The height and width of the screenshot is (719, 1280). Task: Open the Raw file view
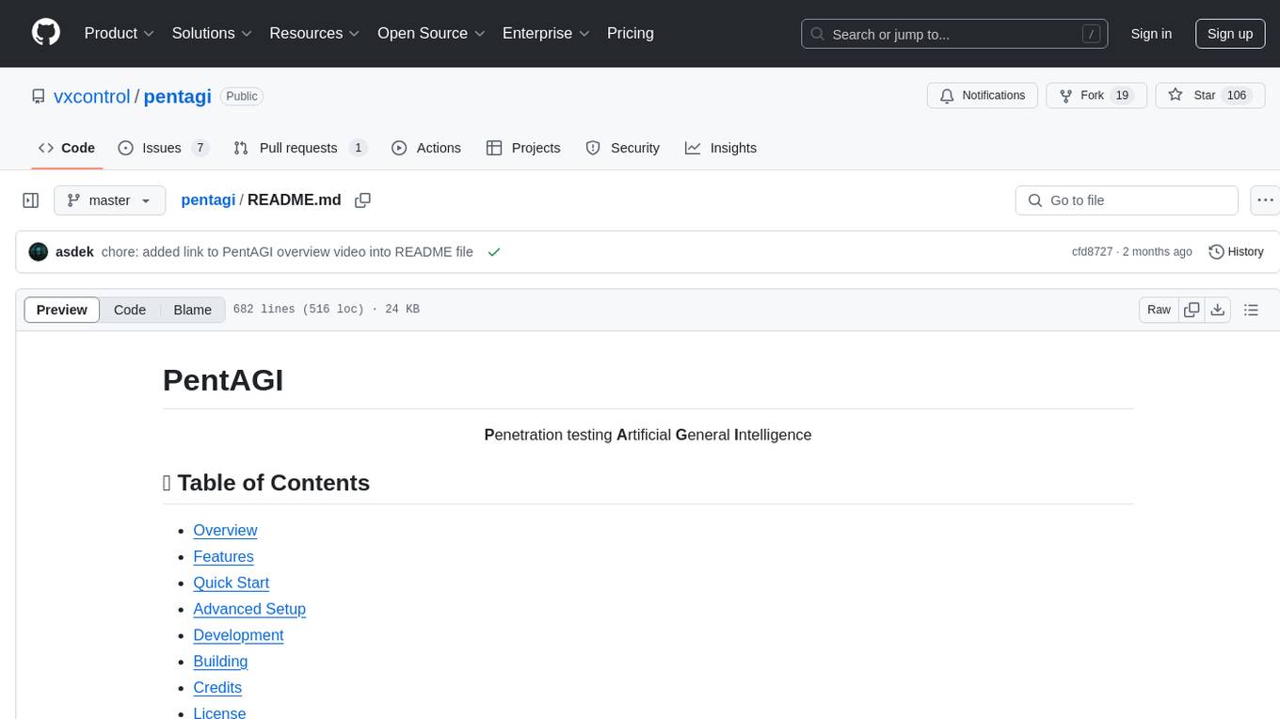pos(1159,310)
